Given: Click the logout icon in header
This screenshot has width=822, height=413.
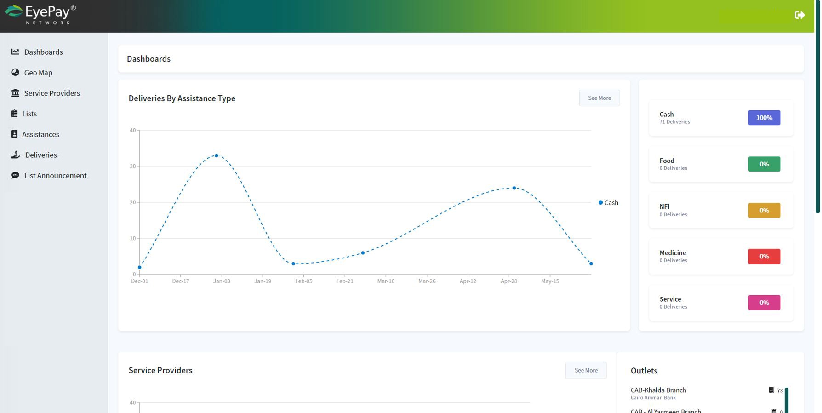Looking at the screenshot, I should [799, 15].
